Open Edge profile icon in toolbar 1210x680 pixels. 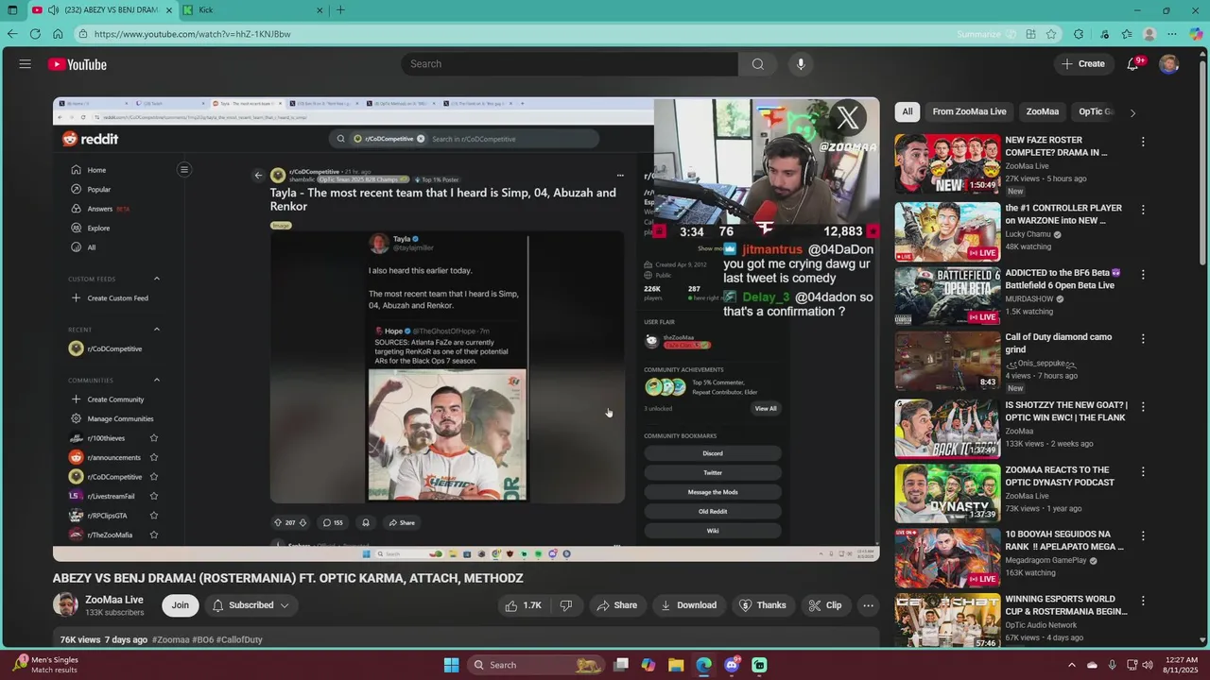(x=1149, y=34)
